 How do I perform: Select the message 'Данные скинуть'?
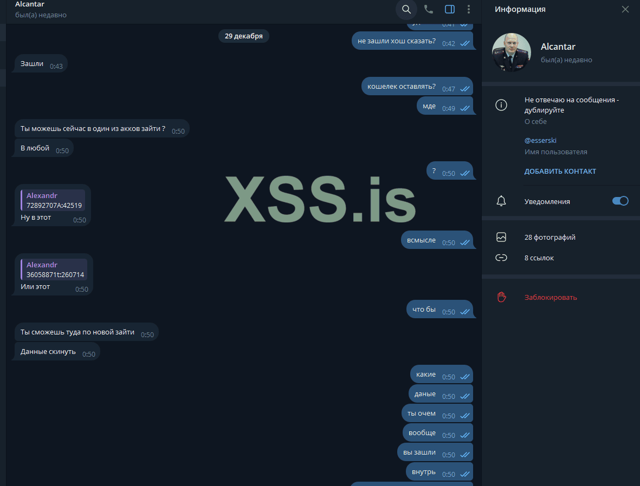point(57,351)
